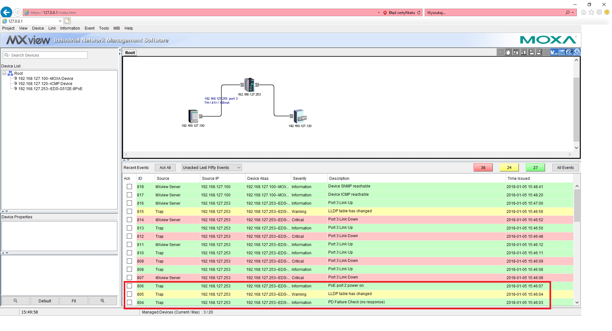612x331 pixels.
Task: Check the Ack box for event 817
Action: pos(129,195)
